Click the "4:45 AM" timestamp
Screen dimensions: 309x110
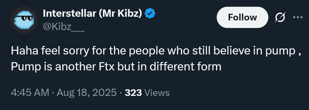click(x=30, y=93)
